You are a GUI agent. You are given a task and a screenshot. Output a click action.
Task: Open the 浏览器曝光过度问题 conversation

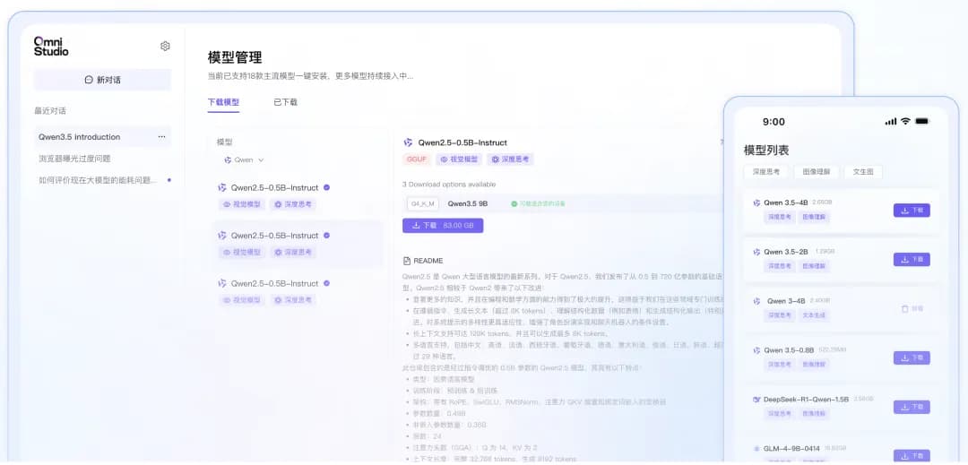pyautogui.click(x=74, y=159)
